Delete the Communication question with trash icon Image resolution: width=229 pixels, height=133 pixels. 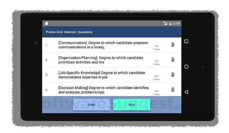point(173,45)
